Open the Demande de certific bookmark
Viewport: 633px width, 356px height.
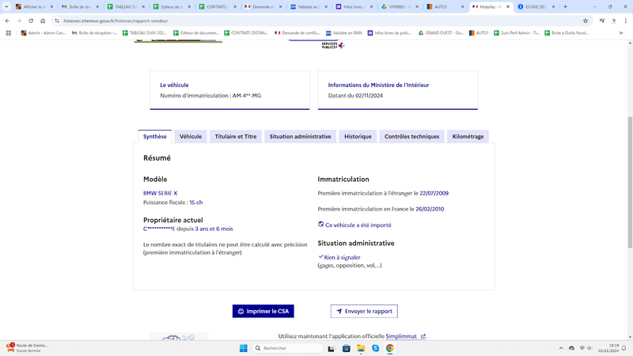click(298, 32)
